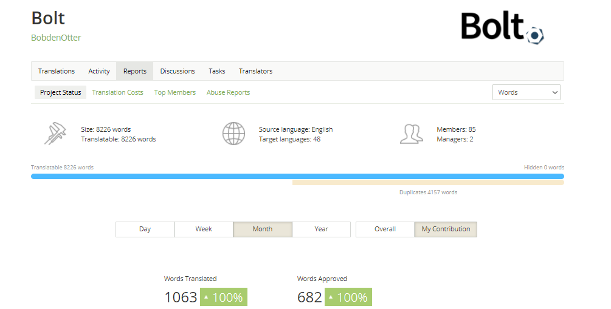Screen dimensions: 611x309
Task: Switch to My Contribution view
Action: click(x=446, y=229)
